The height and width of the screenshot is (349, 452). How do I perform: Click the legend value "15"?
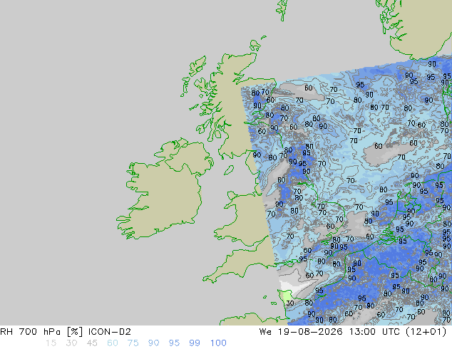[51, 343]
